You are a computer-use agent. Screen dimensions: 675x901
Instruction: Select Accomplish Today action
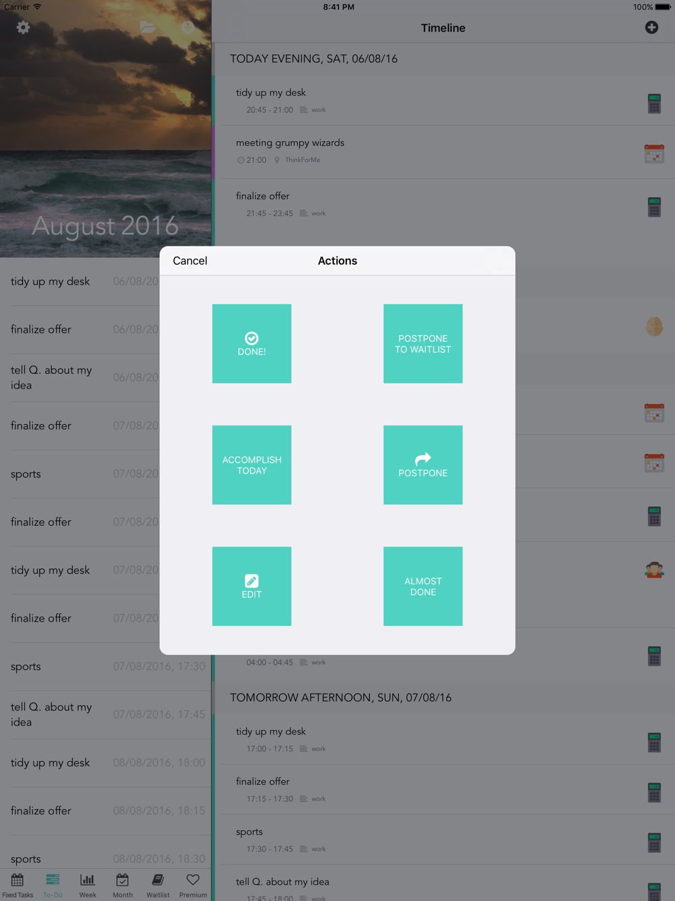point(252,465)
